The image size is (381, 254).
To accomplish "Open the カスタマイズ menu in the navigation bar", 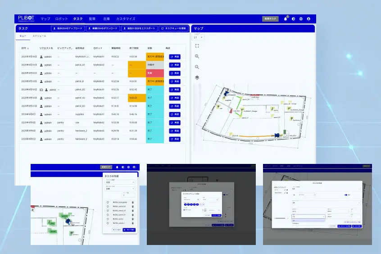I will (x=126, y=19).
